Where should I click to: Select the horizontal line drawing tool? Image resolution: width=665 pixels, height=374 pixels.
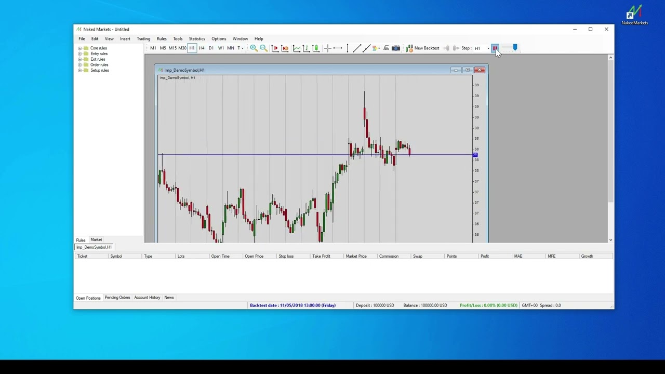338,48
